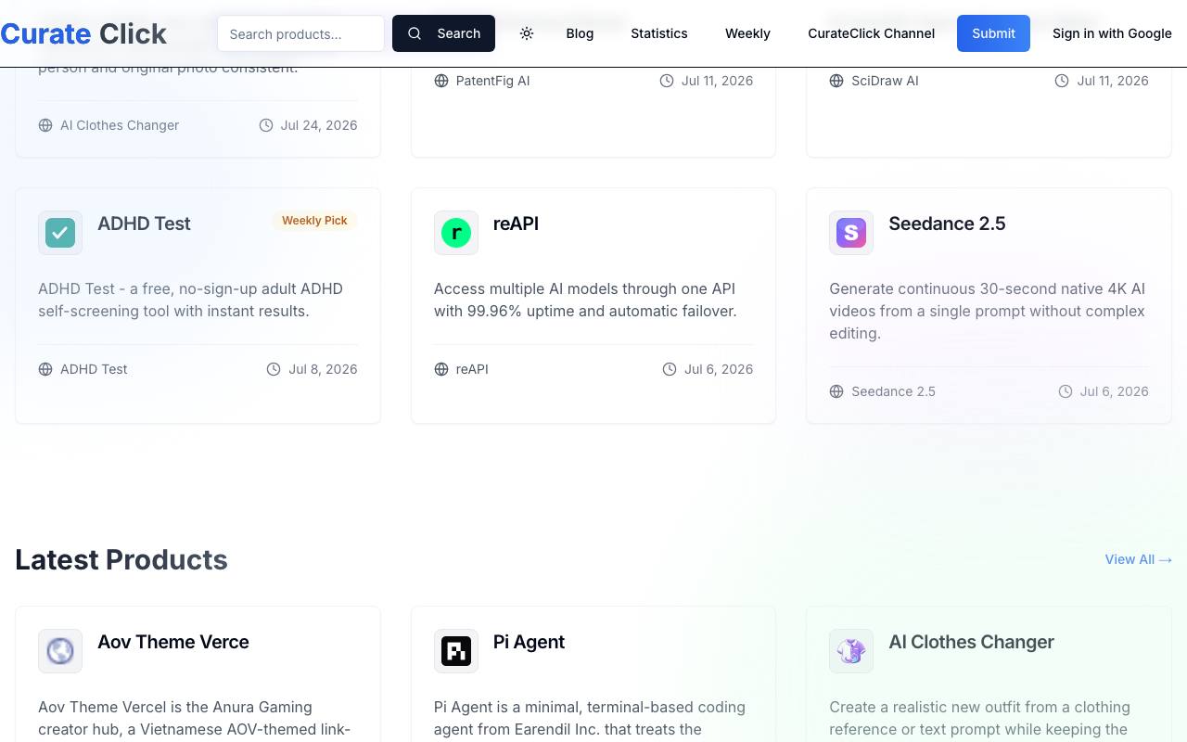
Task: Visit CurateClick Channel from the navbar
Action: (x=872, y=33)
